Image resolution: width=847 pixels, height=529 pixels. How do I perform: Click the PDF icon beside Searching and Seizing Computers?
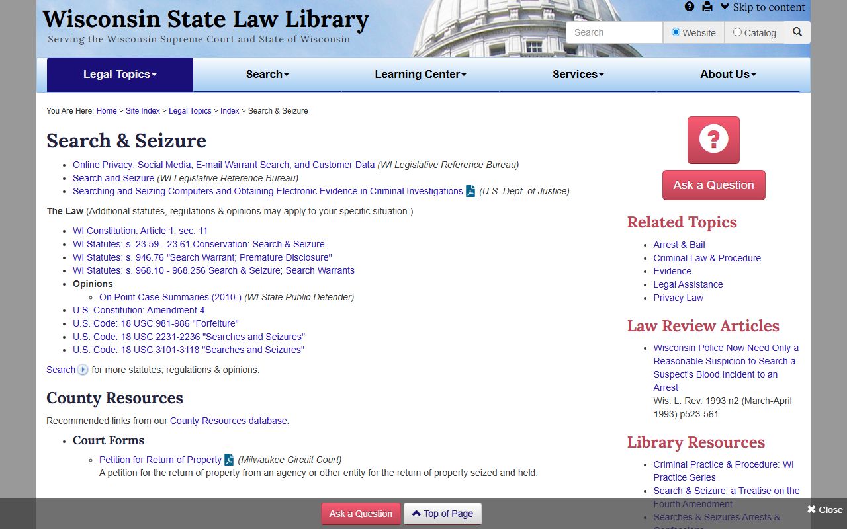coord(470,191)
